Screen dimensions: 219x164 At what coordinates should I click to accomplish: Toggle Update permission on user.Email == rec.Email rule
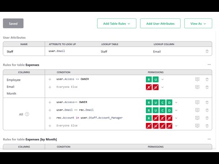pyautogui.click(x=156, y=110)
